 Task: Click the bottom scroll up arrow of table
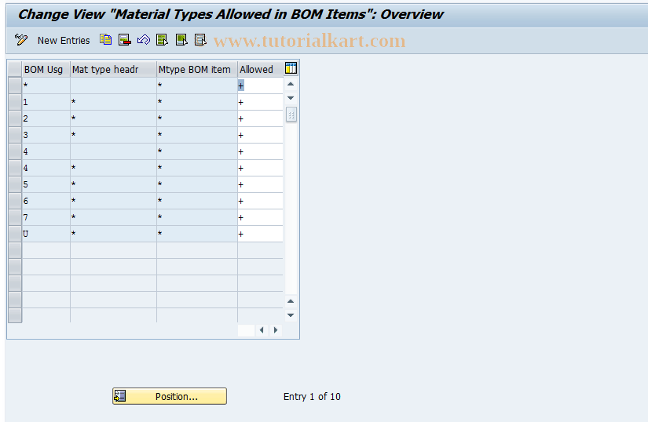tap(291, 301)
